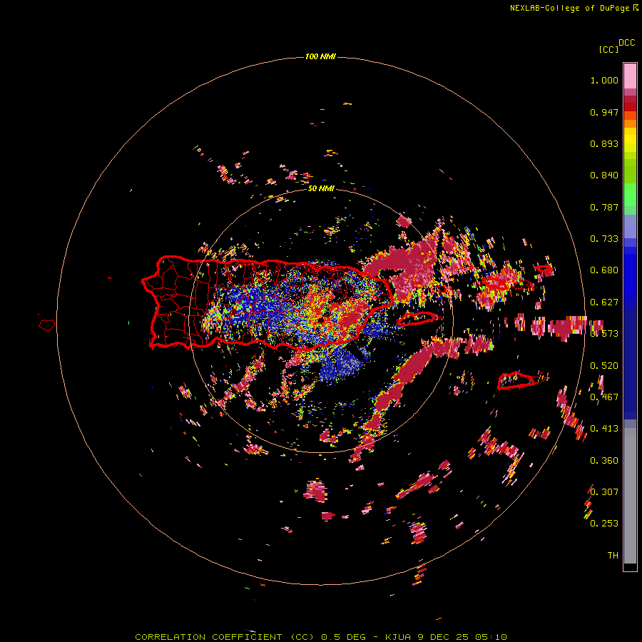The image size is (642, 642).
Task: Click the 0.840 color scale value
Action: pos(604,175)
